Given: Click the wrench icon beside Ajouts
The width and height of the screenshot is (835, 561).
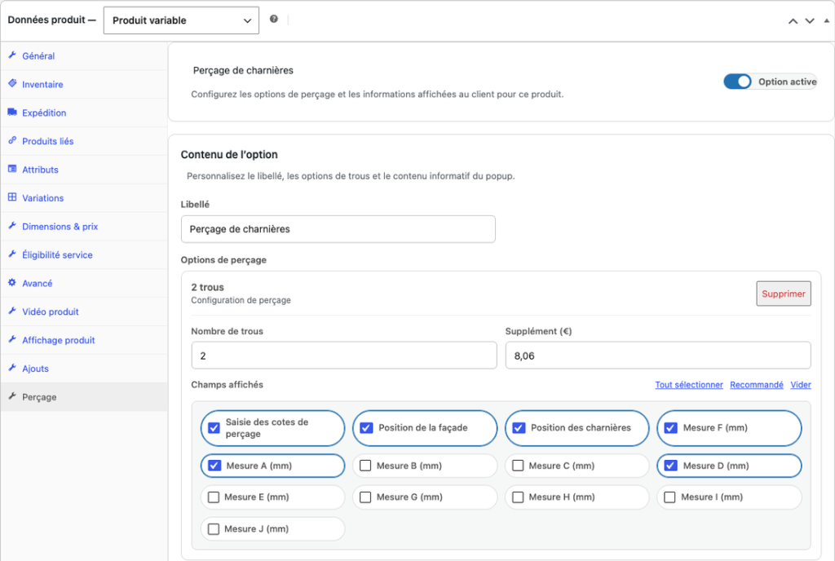Looking at the screenshot, I should tap(12, 368).
